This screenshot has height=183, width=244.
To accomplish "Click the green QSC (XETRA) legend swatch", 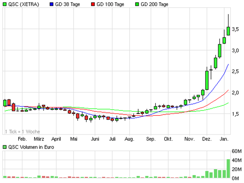I will [5, 4].
